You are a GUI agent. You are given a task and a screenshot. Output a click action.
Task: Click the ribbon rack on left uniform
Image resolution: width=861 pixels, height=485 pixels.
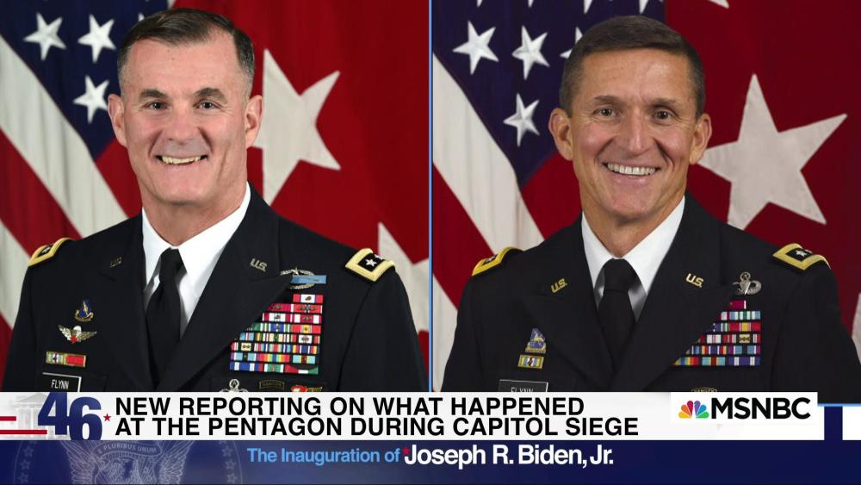coord(277,334)
